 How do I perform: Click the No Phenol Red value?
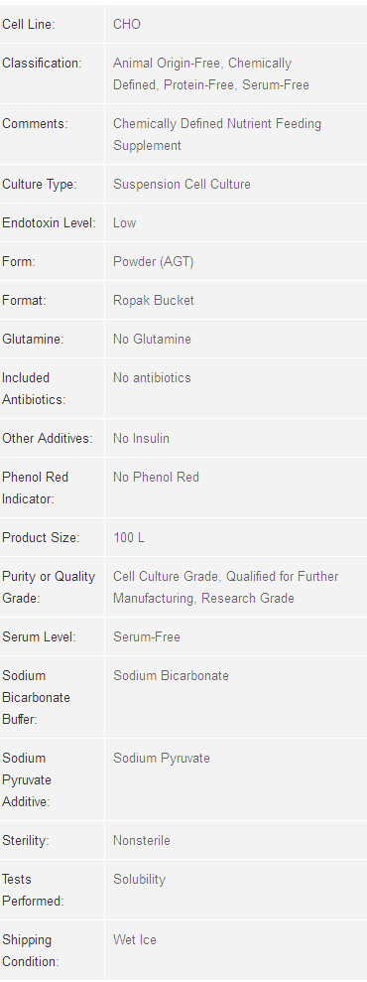pyautogui.click(x=156, y=478)
